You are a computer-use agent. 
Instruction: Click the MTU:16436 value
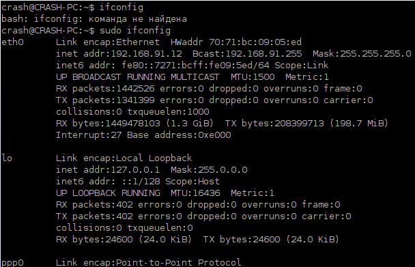(x=195, y=193)
